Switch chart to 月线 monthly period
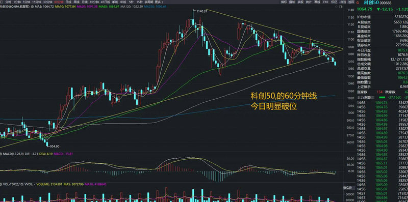408x202 pixels. coord(85,2)
